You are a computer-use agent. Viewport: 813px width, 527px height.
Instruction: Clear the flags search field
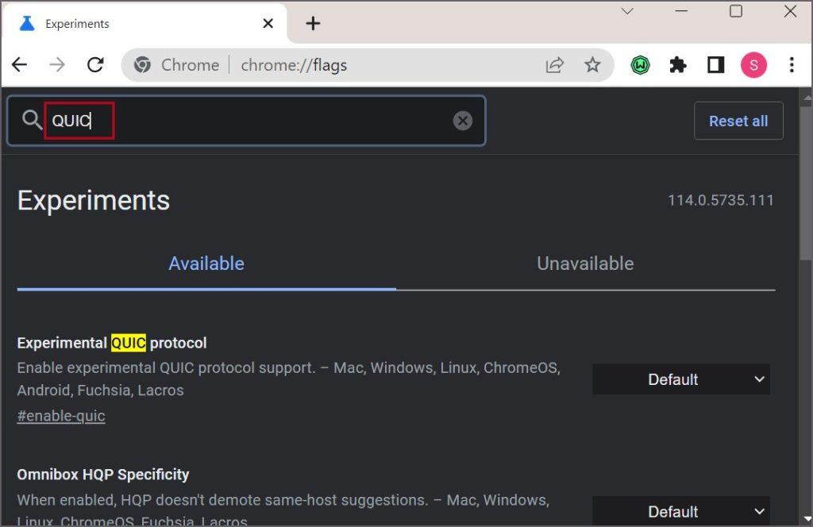463,121
